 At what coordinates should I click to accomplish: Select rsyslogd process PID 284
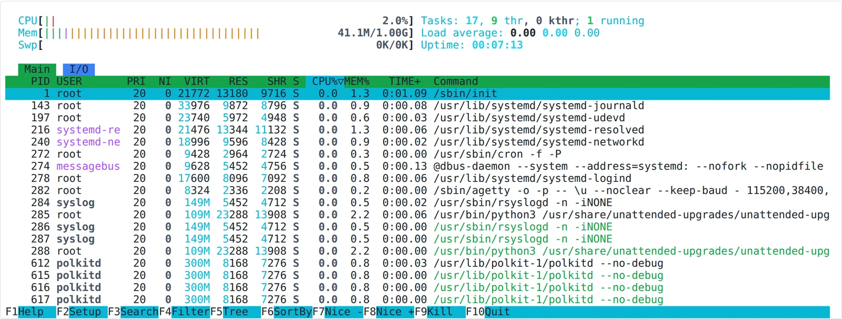coord(417,202)
